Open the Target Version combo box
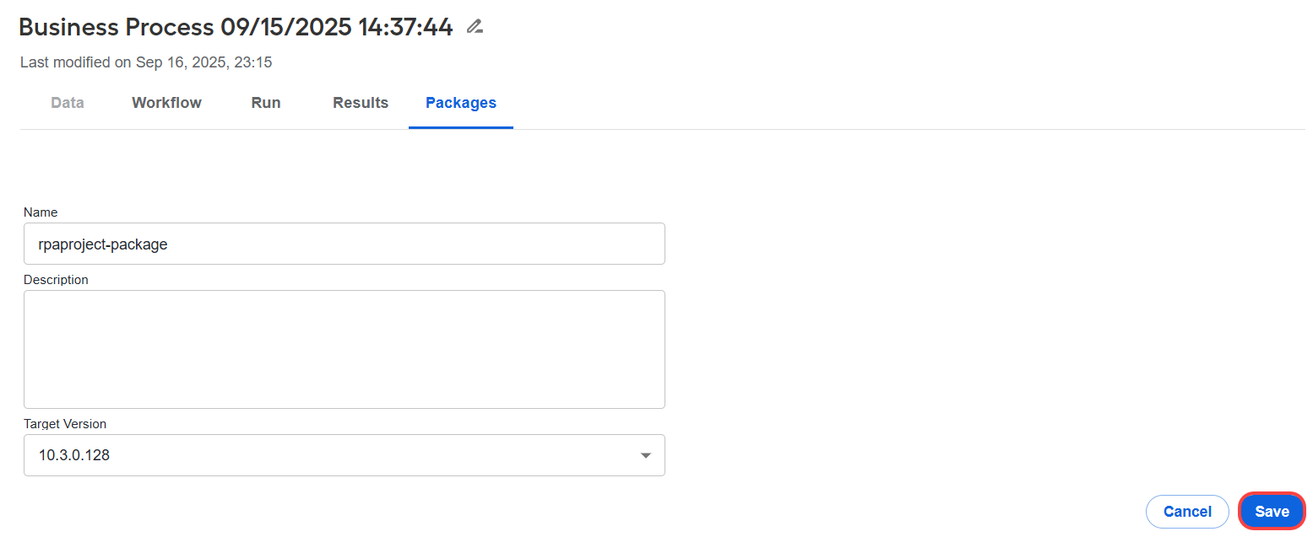 tap(345, 455)
